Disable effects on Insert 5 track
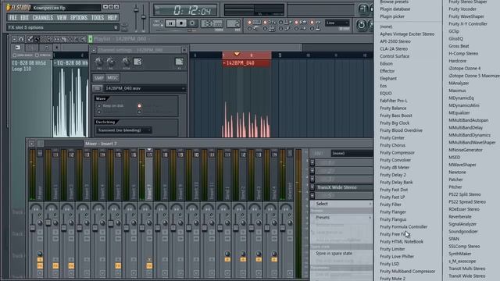Viewport: 500px width, 281px height. (x=118, y=265)
